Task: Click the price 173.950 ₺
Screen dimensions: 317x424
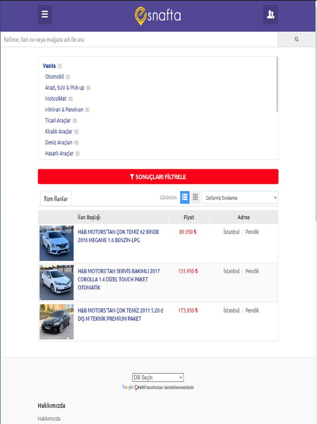Action: [188, 311]
